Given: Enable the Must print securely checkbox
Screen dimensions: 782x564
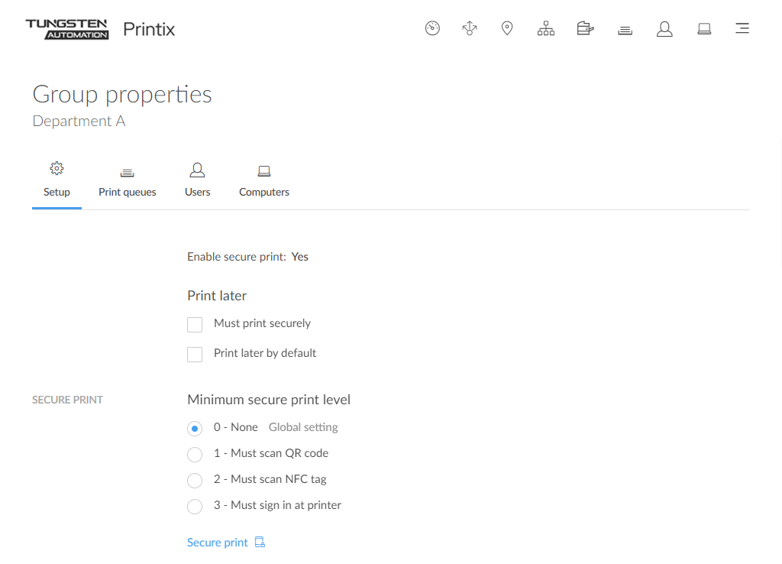Looking at the screenshot, I should coord(195,325).
